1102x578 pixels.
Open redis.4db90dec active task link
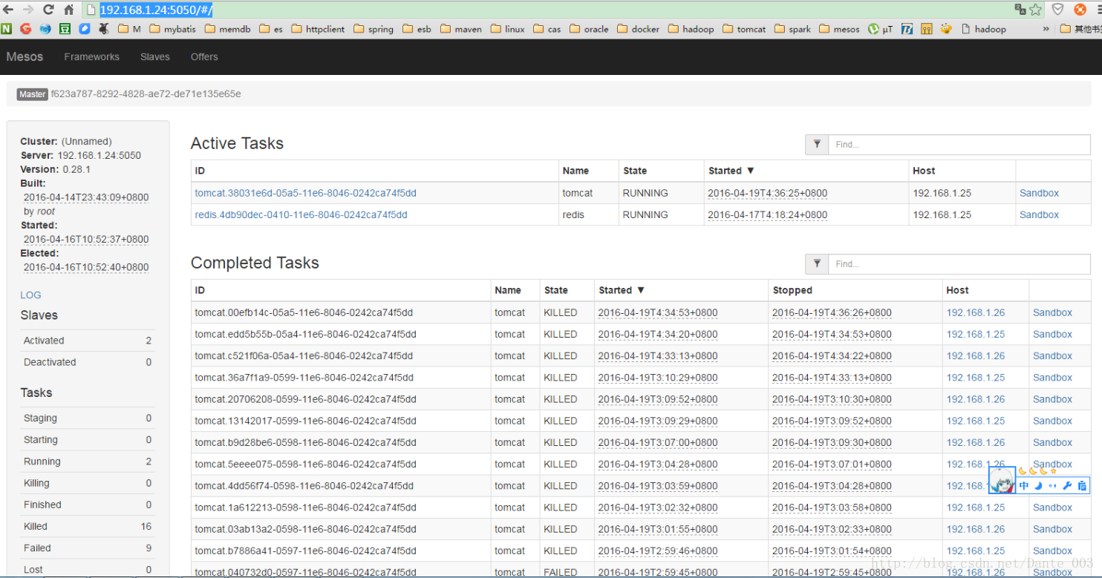(301, 214)
